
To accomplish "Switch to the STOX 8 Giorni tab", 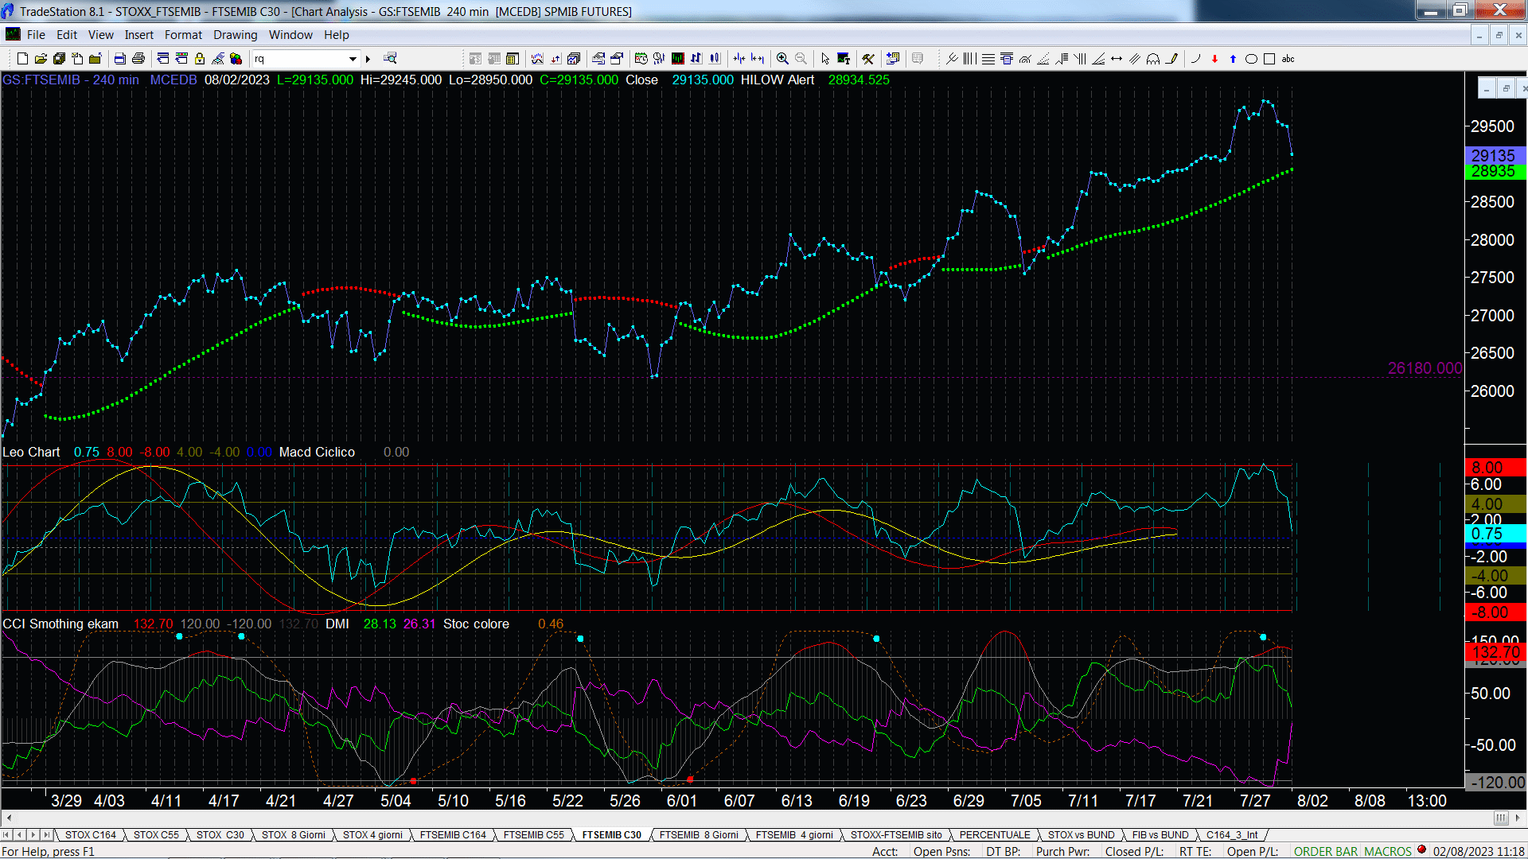I will (294, 834).
